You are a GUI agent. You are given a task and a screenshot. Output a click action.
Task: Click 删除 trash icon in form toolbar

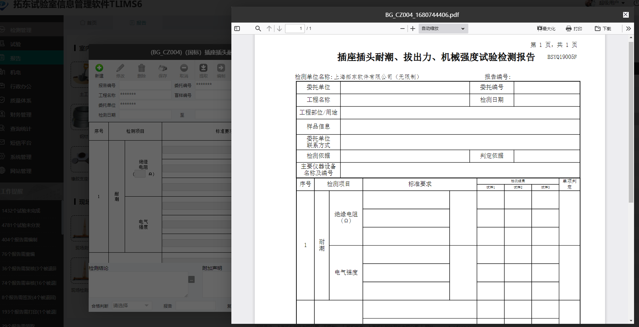point(142,71)
